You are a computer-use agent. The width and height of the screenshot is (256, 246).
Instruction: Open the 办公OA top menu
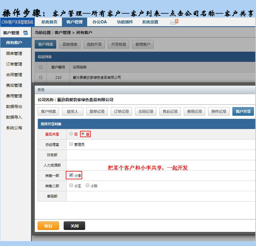coord(99,22)
